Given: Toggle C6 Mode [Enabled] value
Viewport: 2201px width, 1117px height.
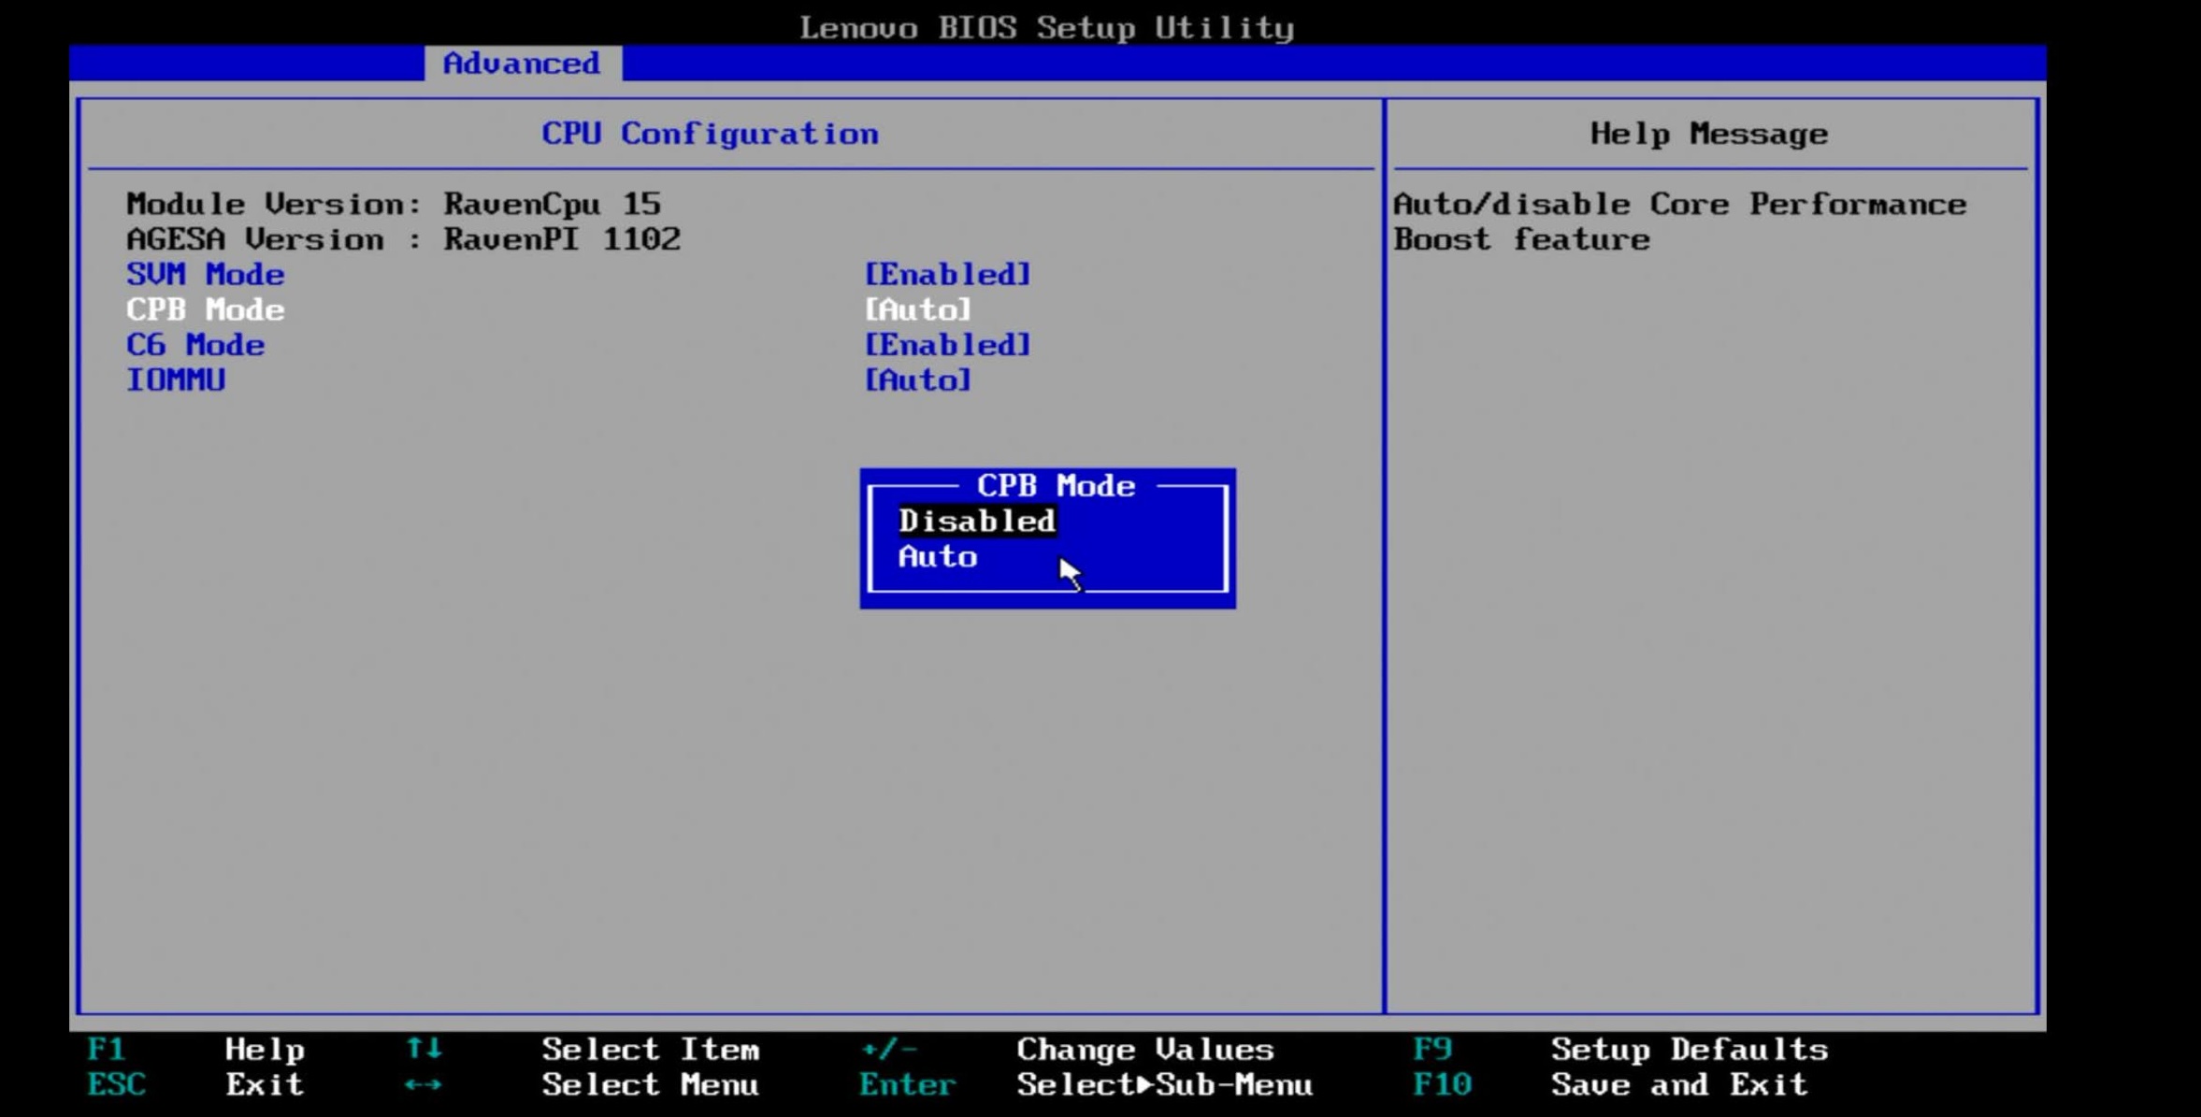Looking at the screenshot, I should (x=946, y=345).
